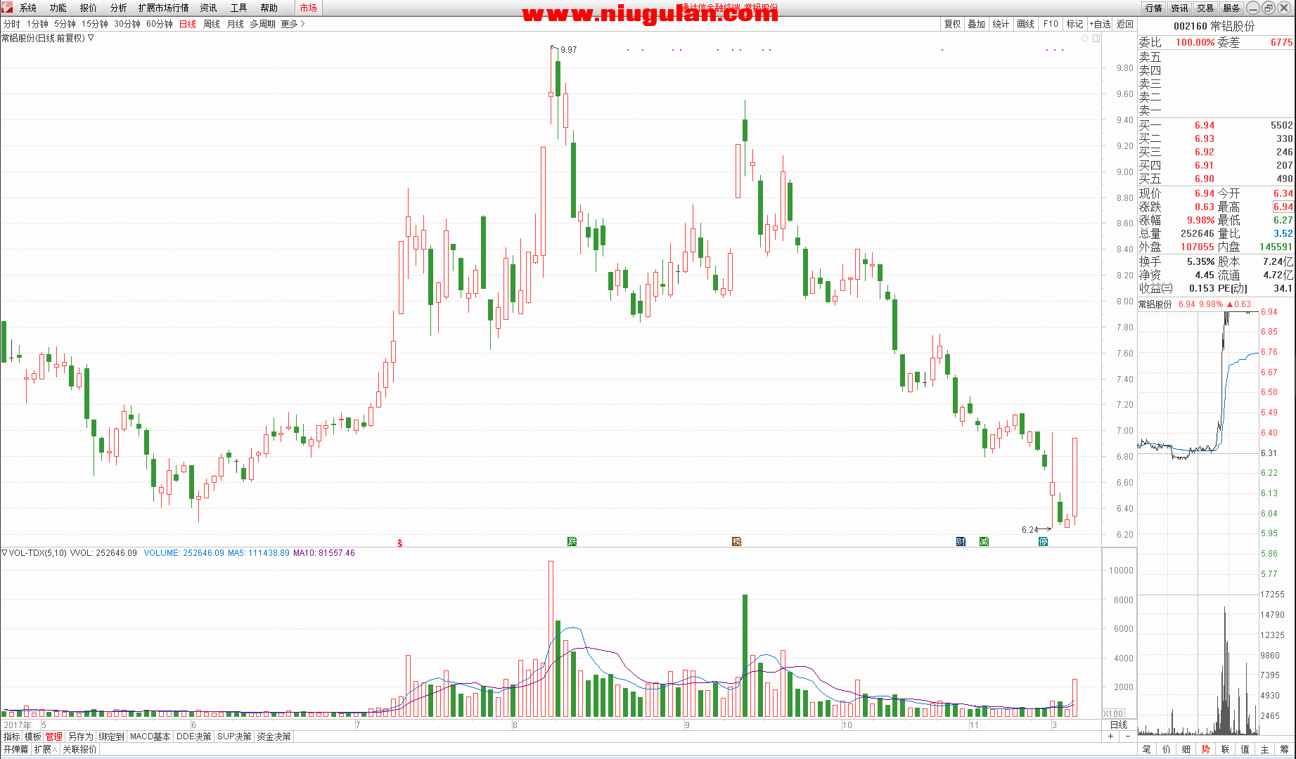The height and width of the screenshot is (759, 1296).
Task: Select the 值 tab at bottom right
Action: click(x=1245, y=749)
